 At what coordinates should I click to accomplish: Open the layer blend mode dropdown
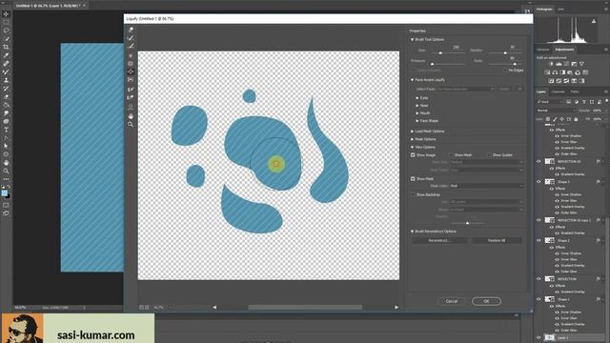tap(556, 111)
